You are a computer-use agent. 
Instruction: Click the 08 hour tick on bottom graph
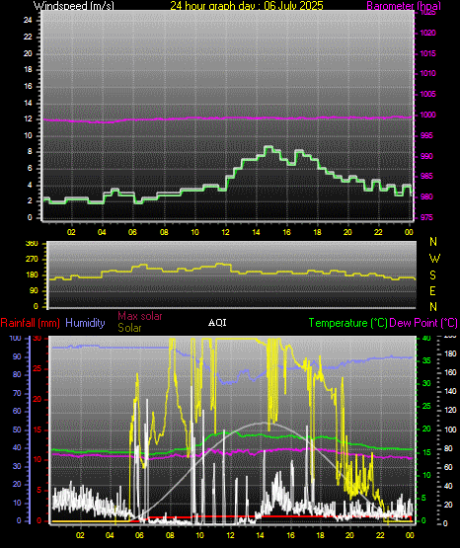tap(170, 535)
